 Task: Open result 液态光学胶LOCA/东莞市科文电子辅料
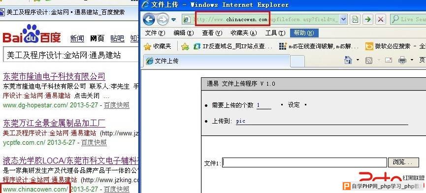tap(71, 161)
